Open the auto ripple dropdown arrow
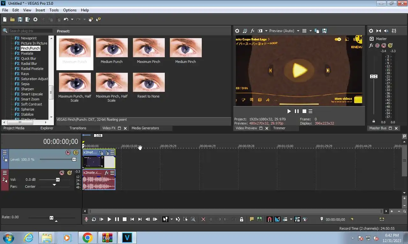The image size is (408, 244). [x=291, y=219]
